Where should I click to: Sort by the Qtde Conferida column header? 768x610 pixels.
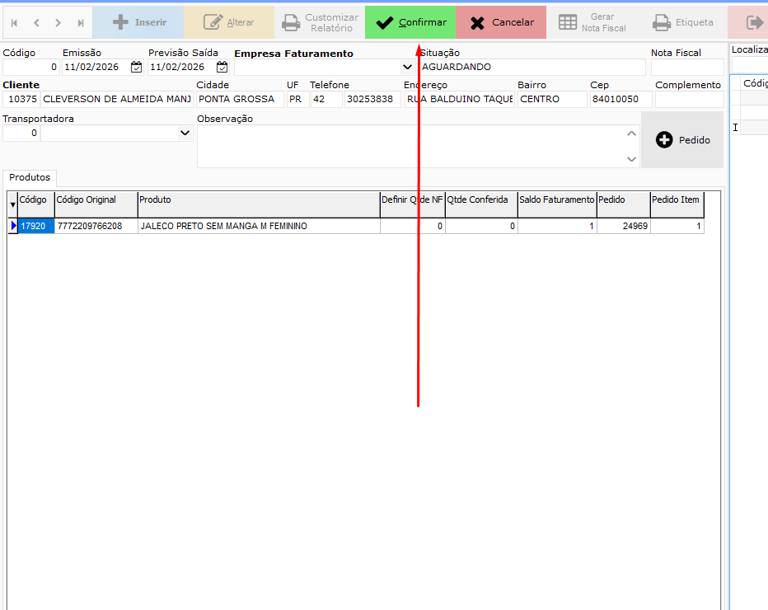[481, 200]
